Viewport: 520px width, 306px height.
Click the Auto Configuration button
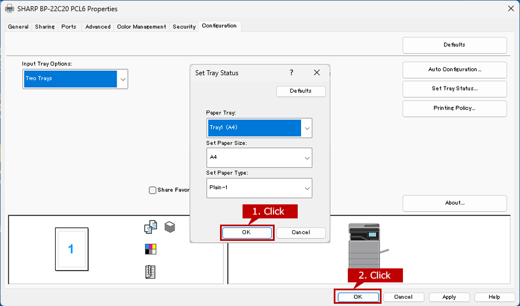[454, 70]
